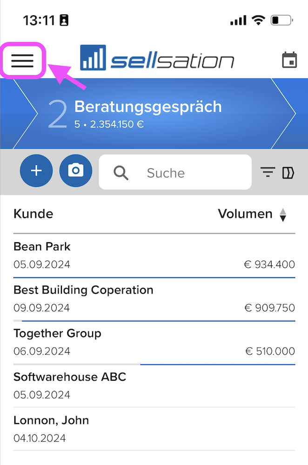Open the filter icon

point(268,172)
